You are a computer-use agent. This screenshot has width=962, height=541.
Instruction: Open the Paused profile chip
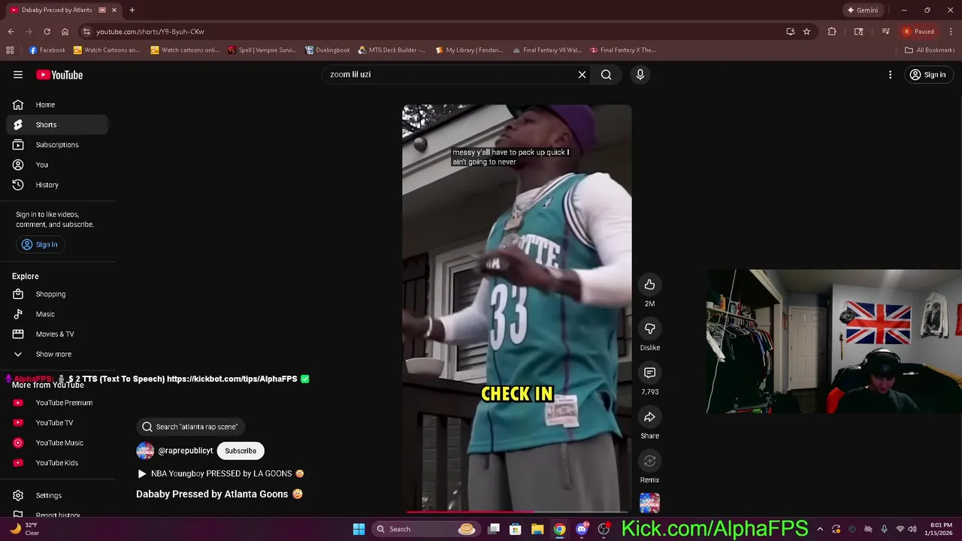919,32
